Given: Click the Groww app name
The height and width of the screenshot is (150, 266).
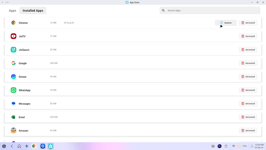Looking at the screenshot, I should click(23, 77).
